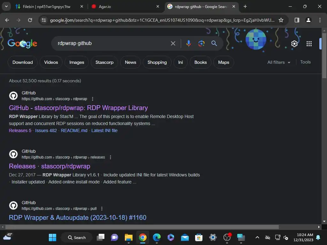Filter results by Images
The image size is (327, 245).
pyautogui.click(x=77, y=62)
